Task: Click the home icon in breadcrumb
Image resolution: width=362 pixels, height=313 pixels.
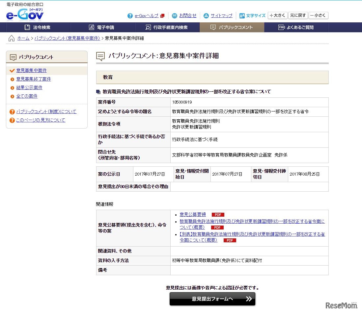Action: [11, 38]
